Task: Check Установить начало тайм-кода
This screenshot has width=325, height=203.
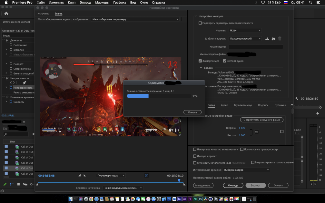Action: tap(195, 163)
